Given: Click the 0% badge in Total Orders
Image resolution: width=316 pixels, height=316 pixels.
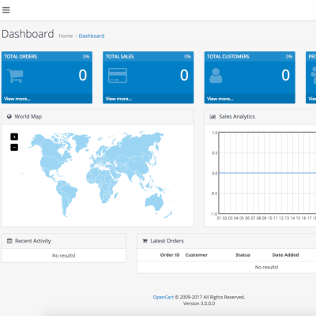Looking at the screenshot, I should coord(86,57).
